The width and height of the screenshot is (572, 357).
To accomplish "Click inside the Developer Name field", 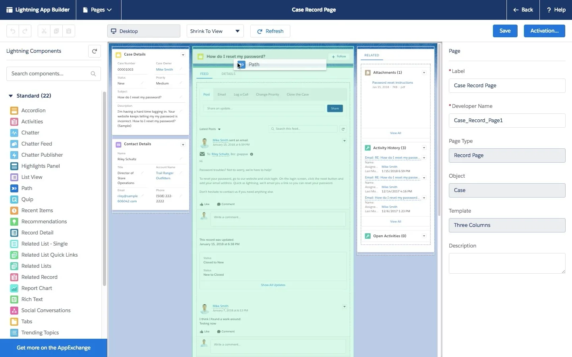I will (x=507, y=121).
